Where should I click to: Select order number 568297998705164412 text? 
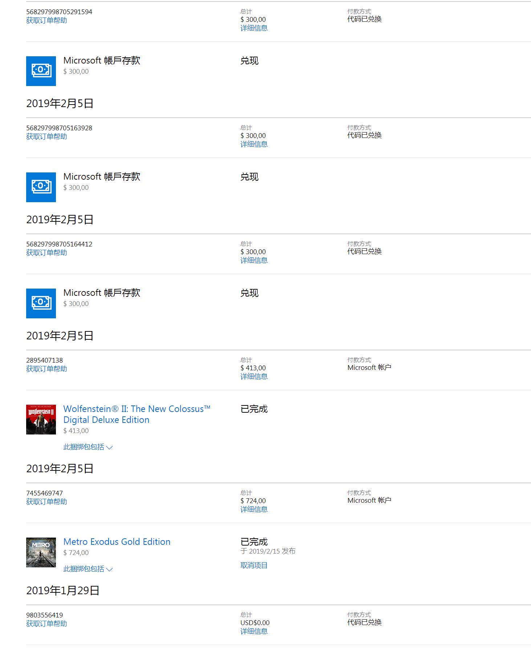59,244
